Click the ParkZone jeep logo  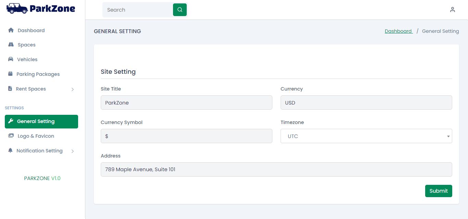pyautogui.click(x=17, y=9)
